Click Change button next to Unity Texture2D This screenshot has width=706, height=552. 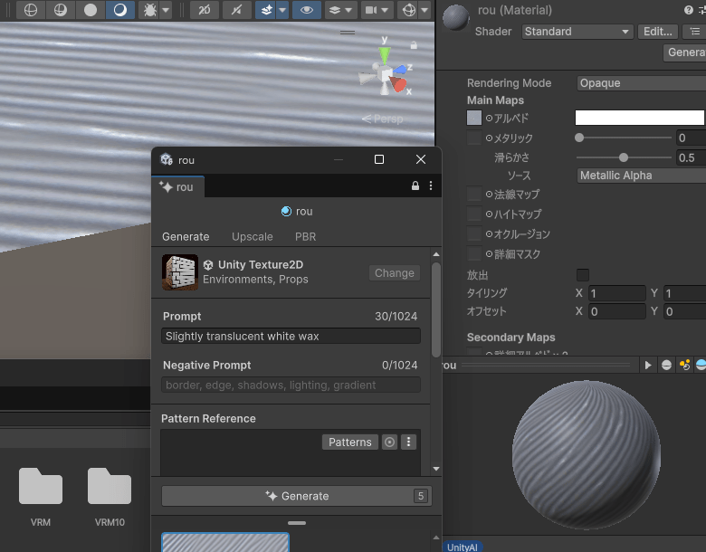(395, 273)
